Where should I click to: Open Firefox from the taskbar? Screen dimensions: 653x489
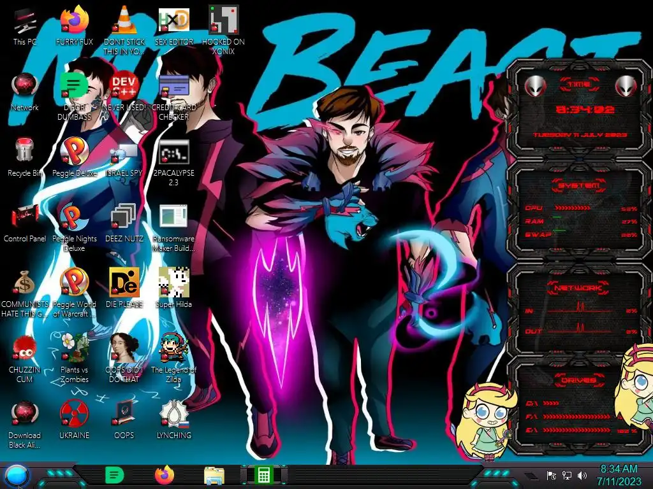(165, 475)
